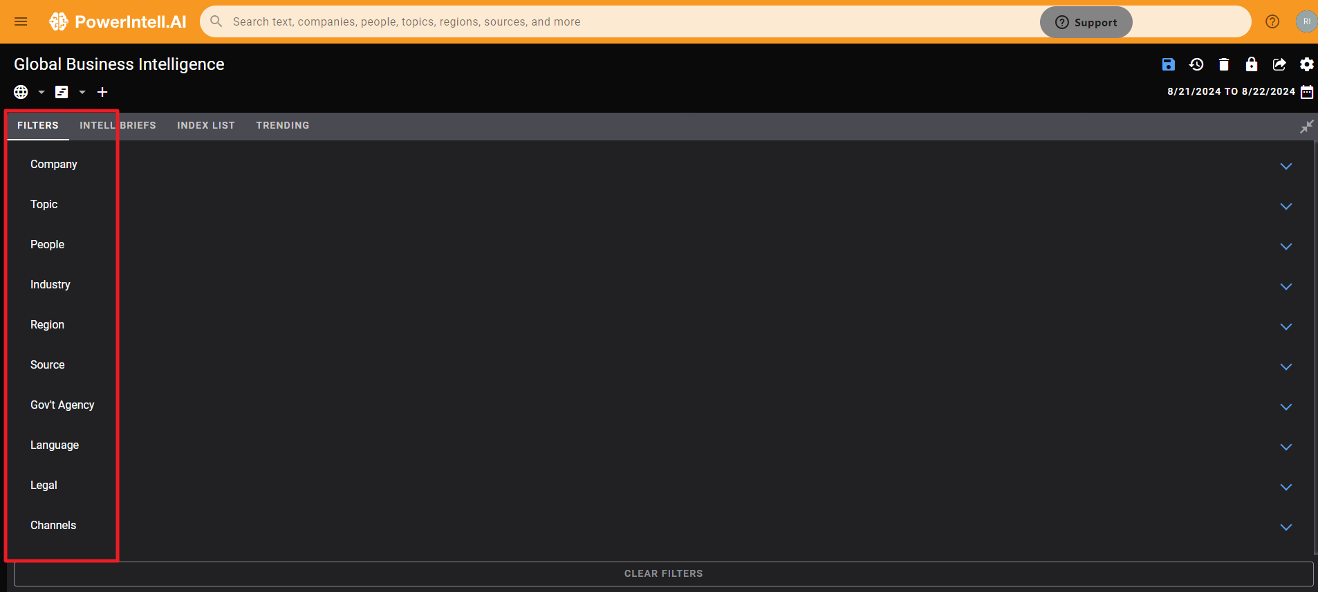1318x592 pixels.
Task: Click the globe icon
Action: (21, 92)
